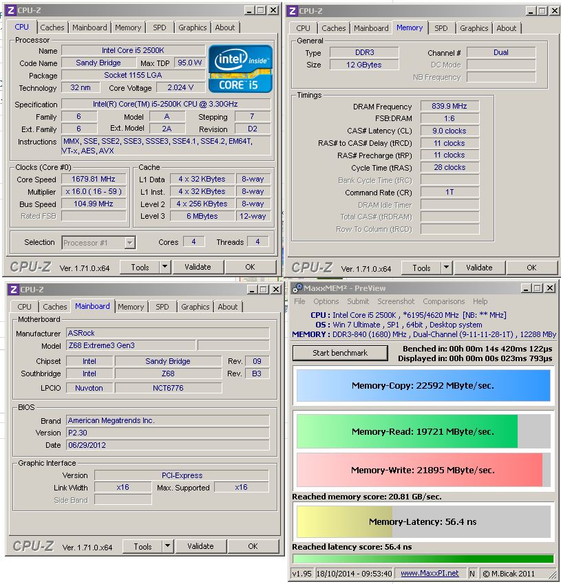Screen dimensions: 561x584
Task: Switch to the Graphics tab in the CPU window
Action: click(x=192, y=28)
